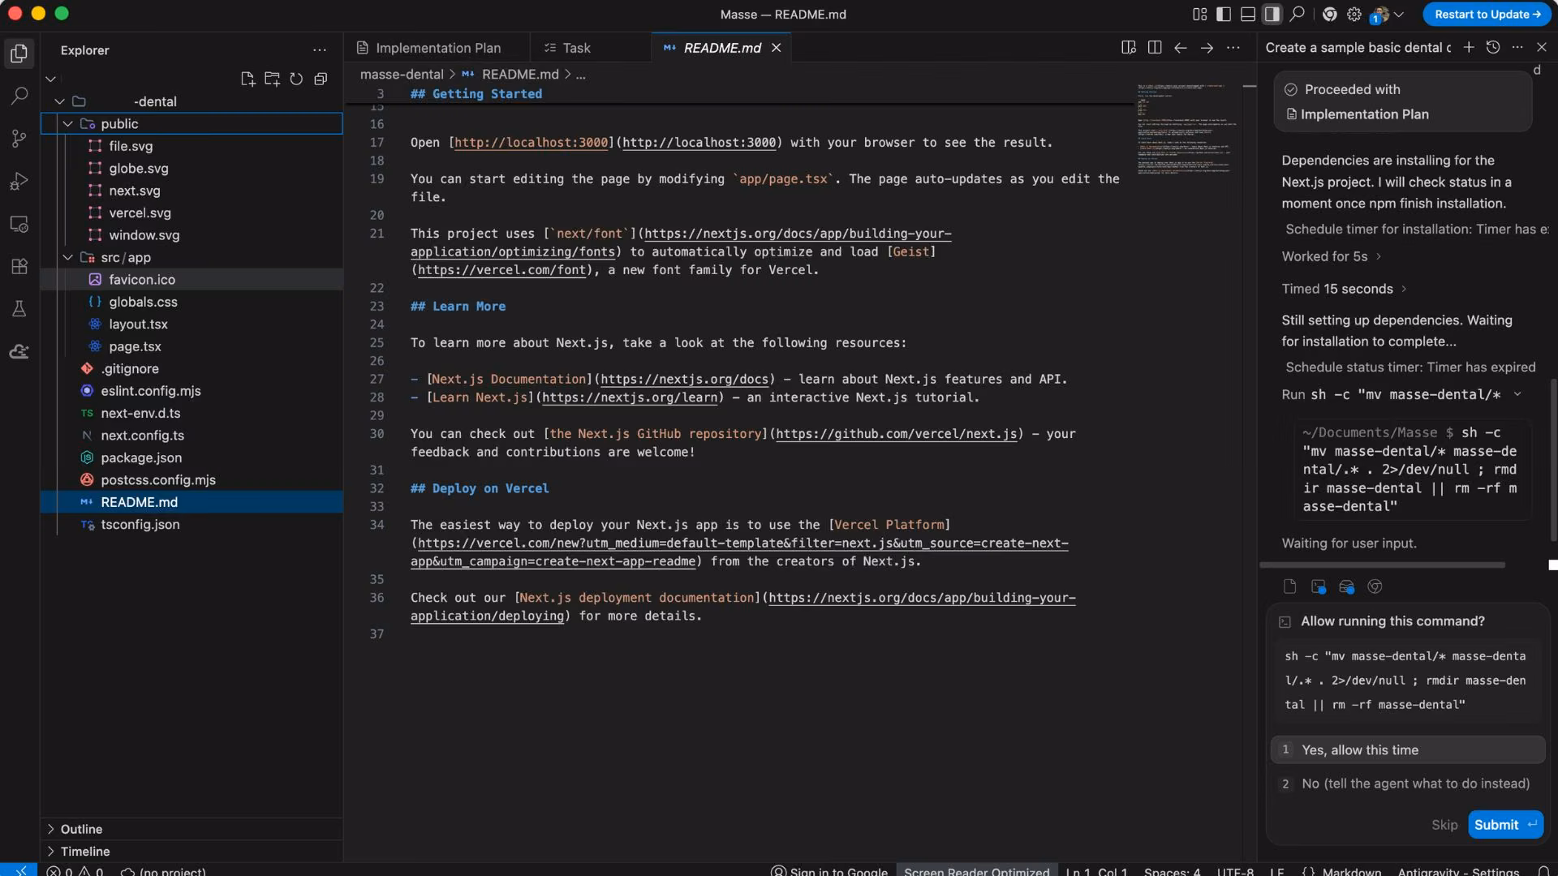Expand the Timed 15 seconds details

pyautogui.click(x=1344, y=289)
